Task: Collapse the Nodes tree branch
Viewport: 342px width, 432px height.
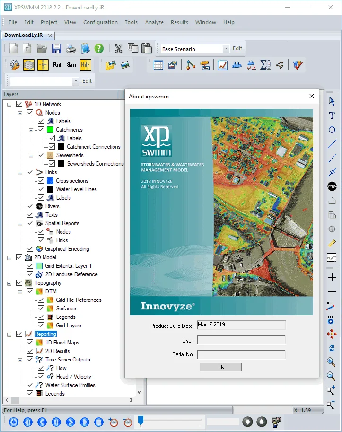Action: (x=20, y=113)
